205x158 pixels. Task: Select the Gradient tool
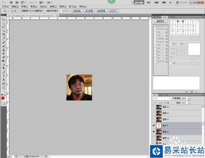[4, 61]
